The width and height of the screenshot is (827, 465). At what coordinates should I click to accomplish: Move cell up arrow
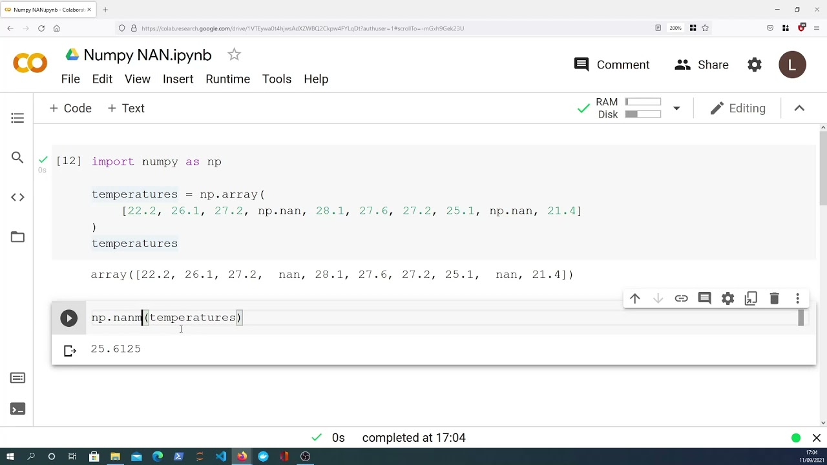click(x=634, y=298)
